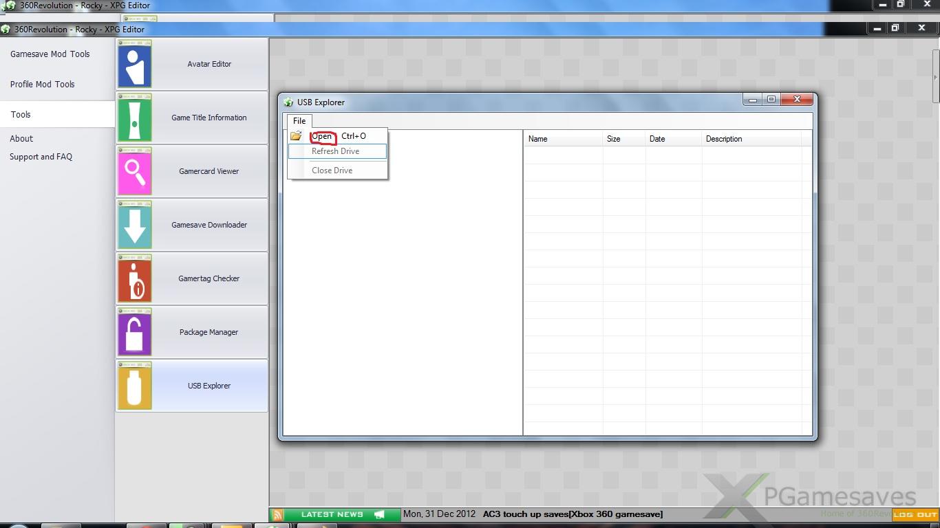Open the About section
Screen dimensions: 940x528
21,139
